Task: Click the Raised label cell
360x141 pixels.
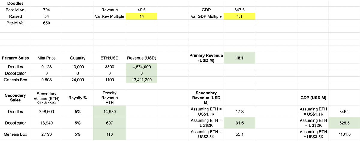Action: [16, 16]
